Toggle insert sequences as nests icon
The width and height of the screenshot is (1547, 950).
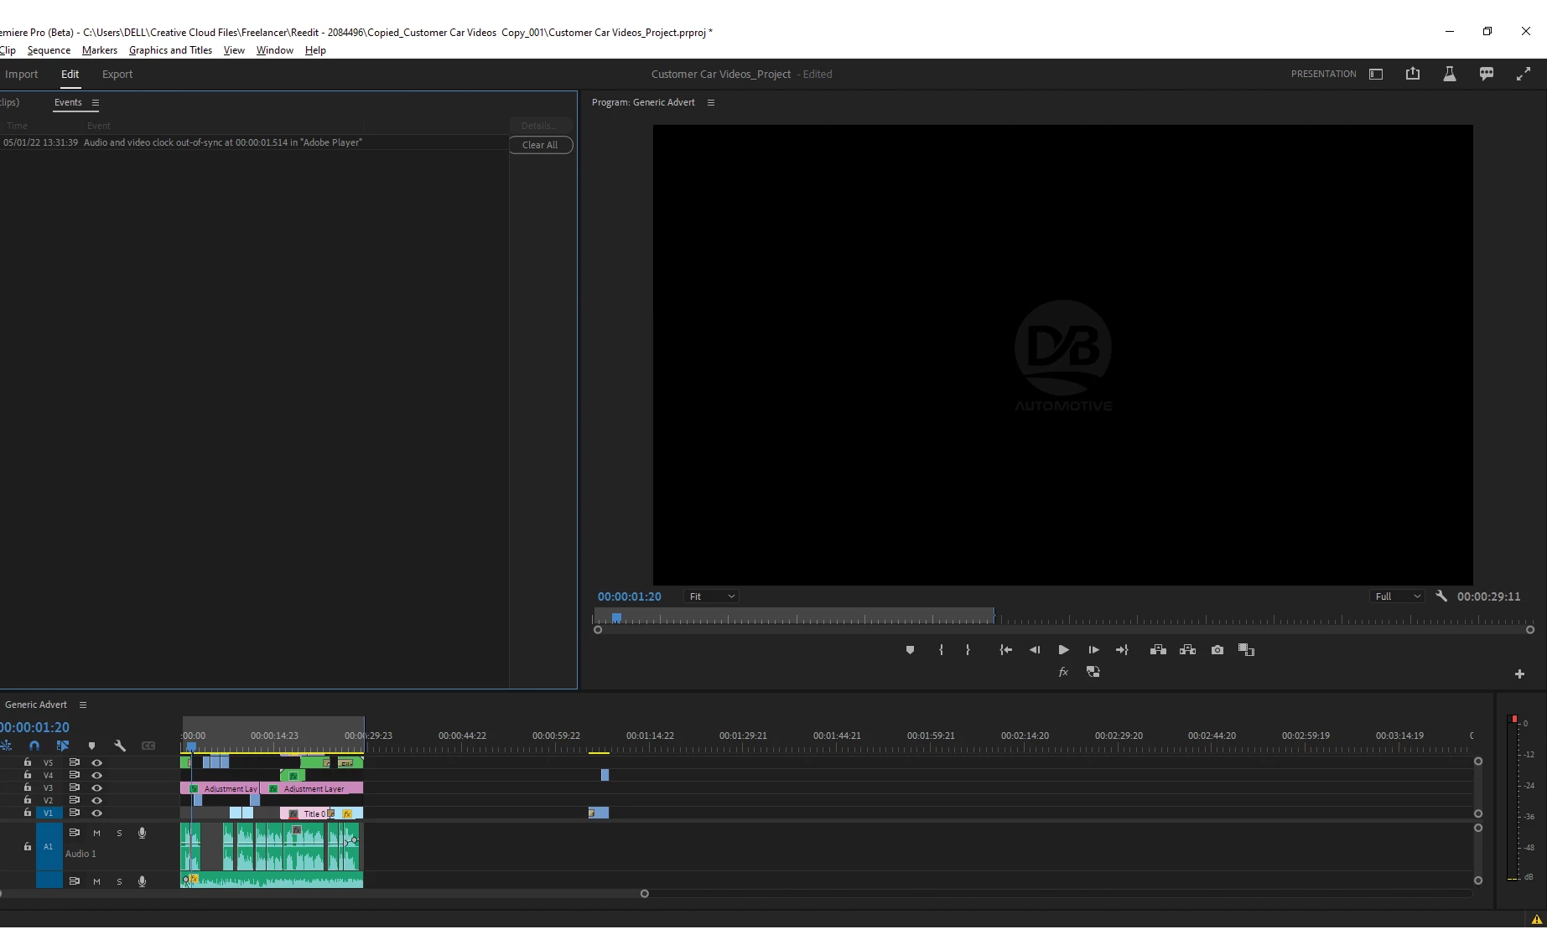coord(6,746)
